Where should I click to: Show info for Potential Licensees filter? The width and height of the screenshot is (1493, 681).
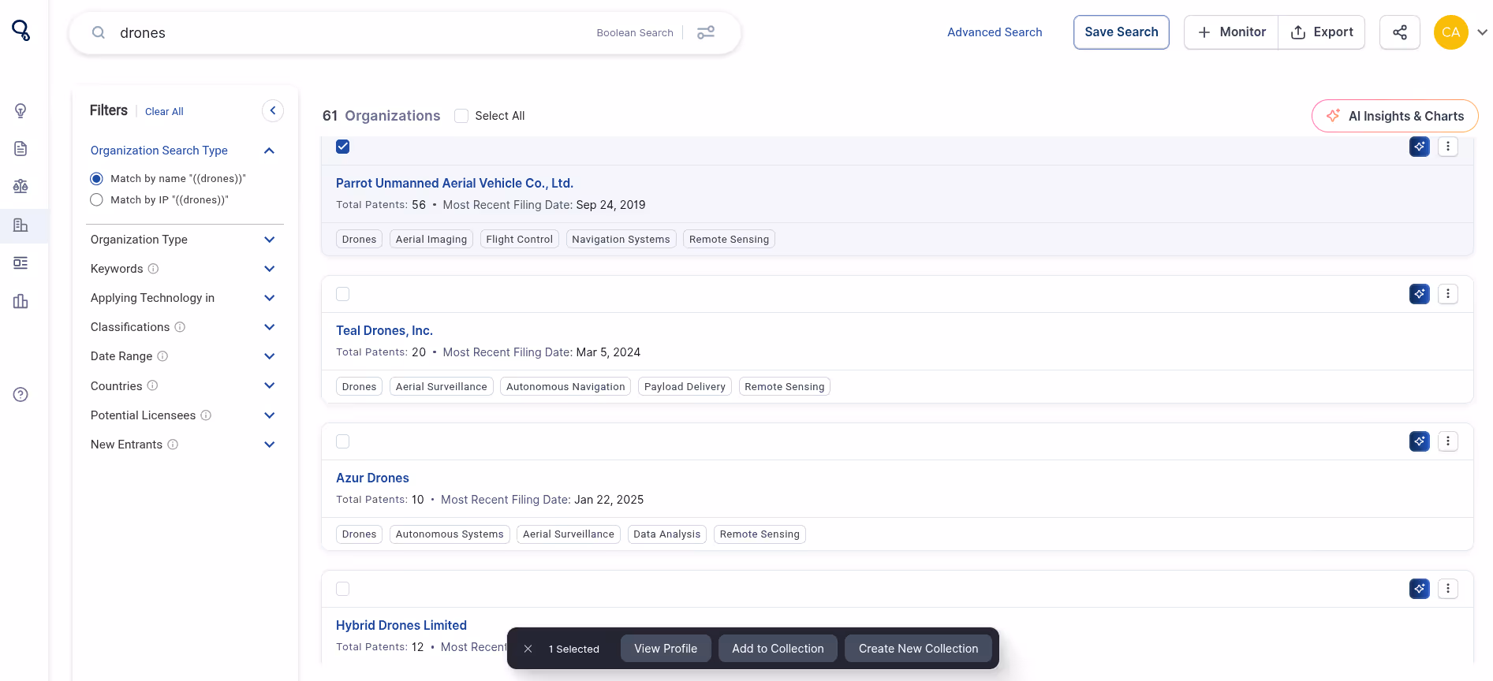pos(206,415)
